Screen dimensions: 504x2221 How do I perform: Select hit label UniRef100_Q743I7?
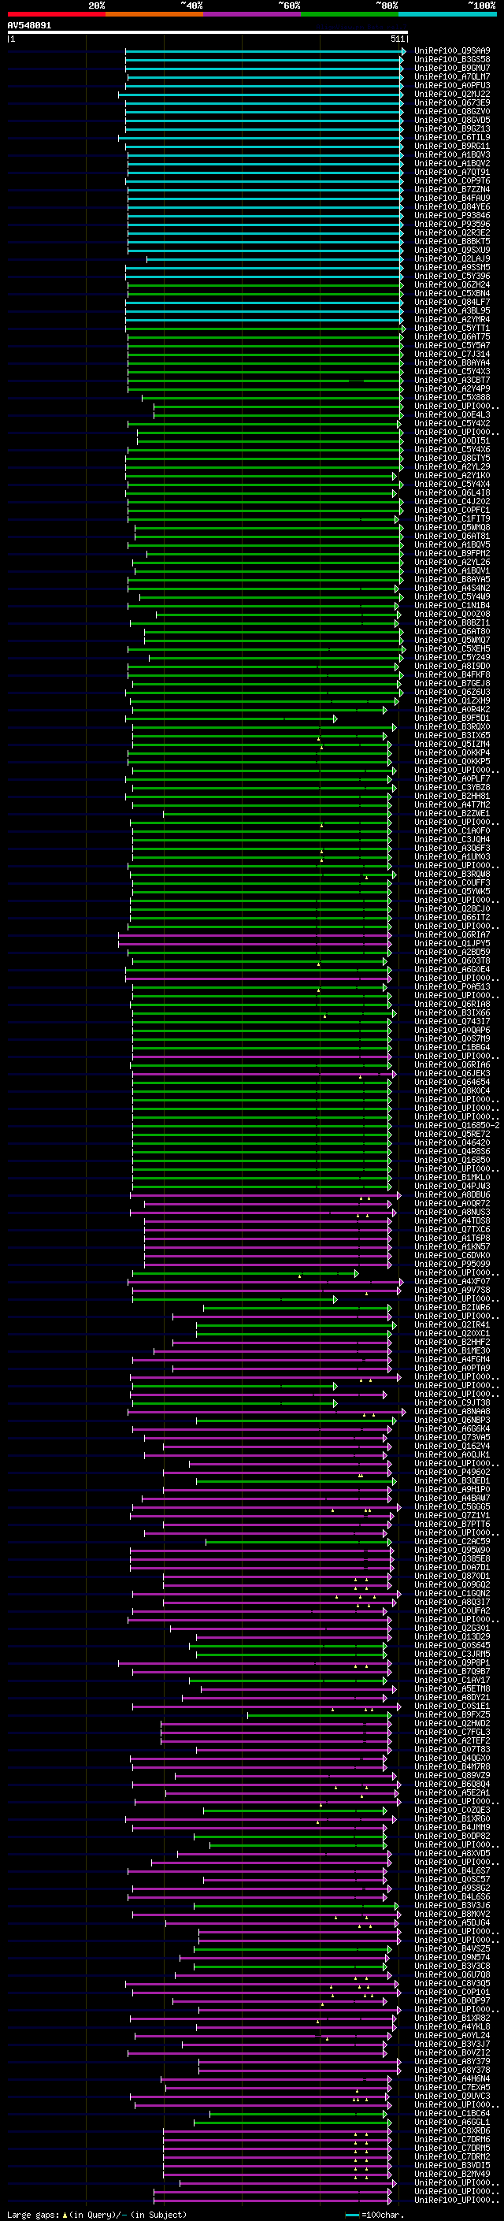(452, 1021)
